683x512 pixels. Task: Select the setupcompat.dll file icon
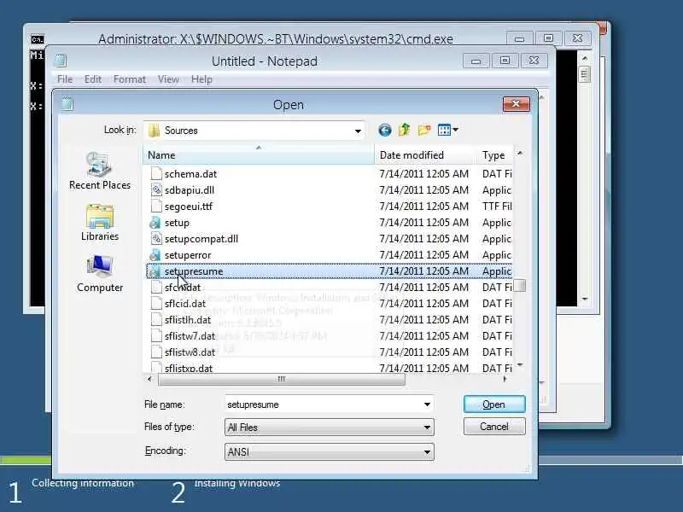pyautogui.click(x=156, y=239)
